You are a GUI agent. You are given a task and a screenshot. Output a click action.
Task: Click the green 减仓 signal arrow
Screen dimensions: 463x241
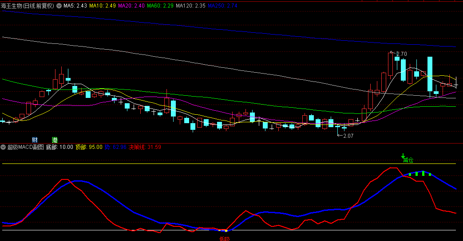(403, 156)
